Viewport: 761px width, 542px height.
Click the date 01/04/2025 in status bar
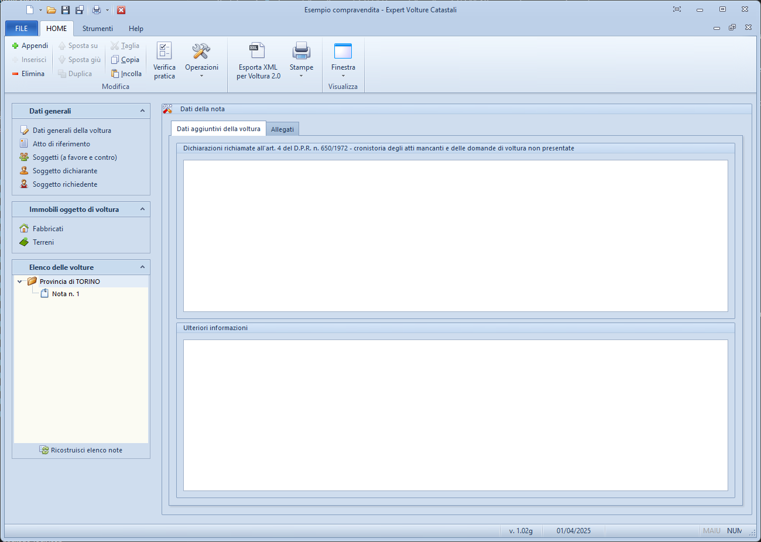click(x=574, y=531)
